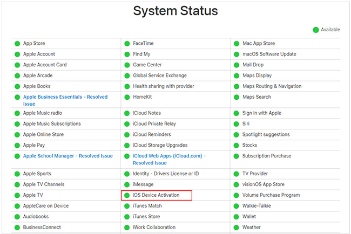Click the AppleCare on Device entry
351x234 pixels.
[46, 206]
